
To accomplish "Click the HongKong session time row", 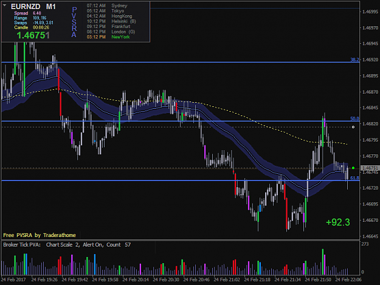I will pos(109,16).
